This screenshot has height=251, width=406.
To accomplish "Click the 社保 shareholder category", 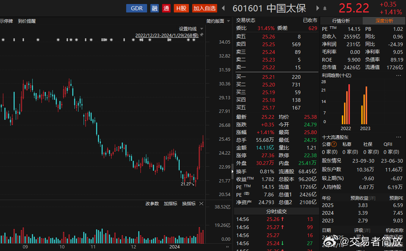I will point(368,144).
